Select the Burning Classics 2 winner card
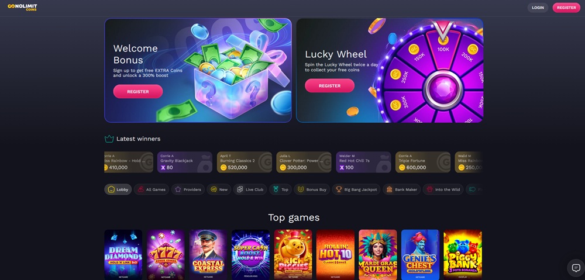 coord(245,162)
